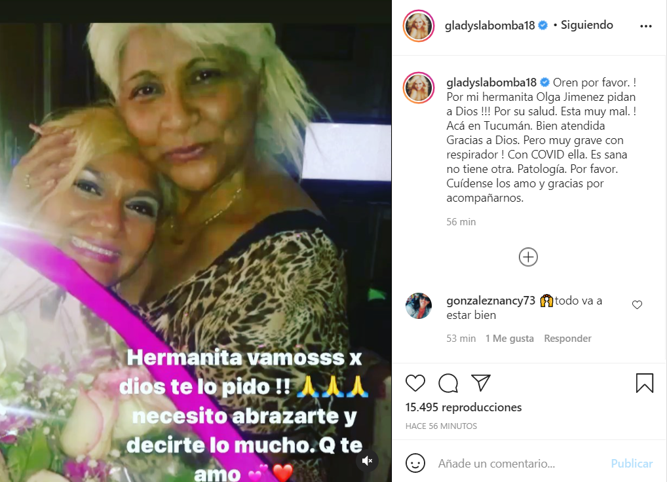Click the gladyslabomba18 avatar beside the caption
This screenshot has height=482, width=667.
[x=419, y=88]
